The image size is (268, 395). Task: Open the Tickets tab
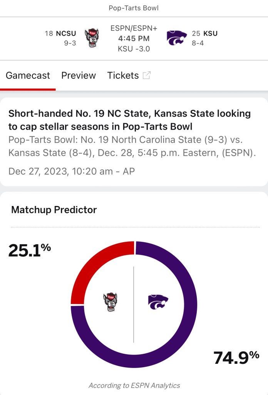point(123,75)
